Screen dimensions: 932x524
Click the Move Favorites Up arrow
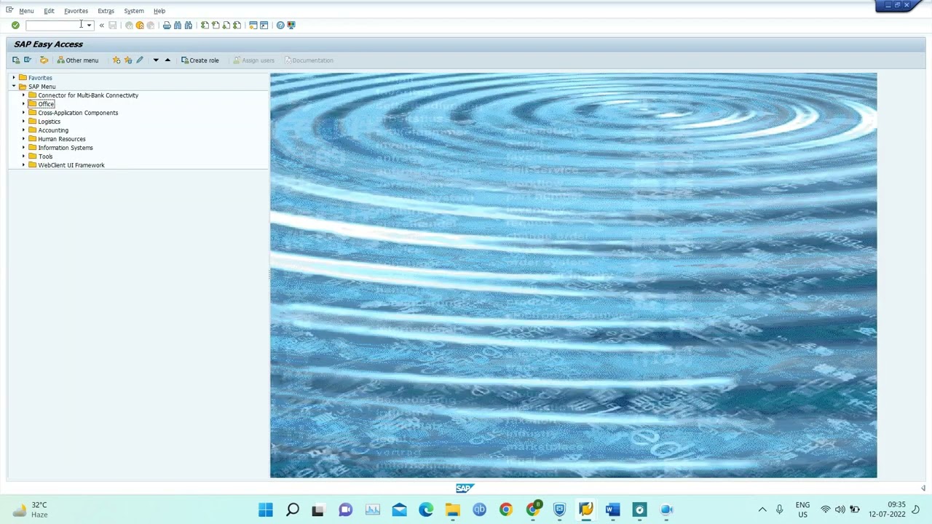click(x=167, y=60)
